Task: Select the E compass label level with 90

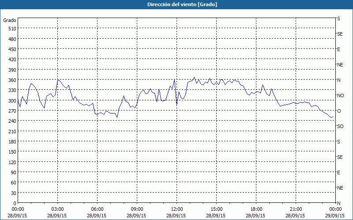Action: 338,172
